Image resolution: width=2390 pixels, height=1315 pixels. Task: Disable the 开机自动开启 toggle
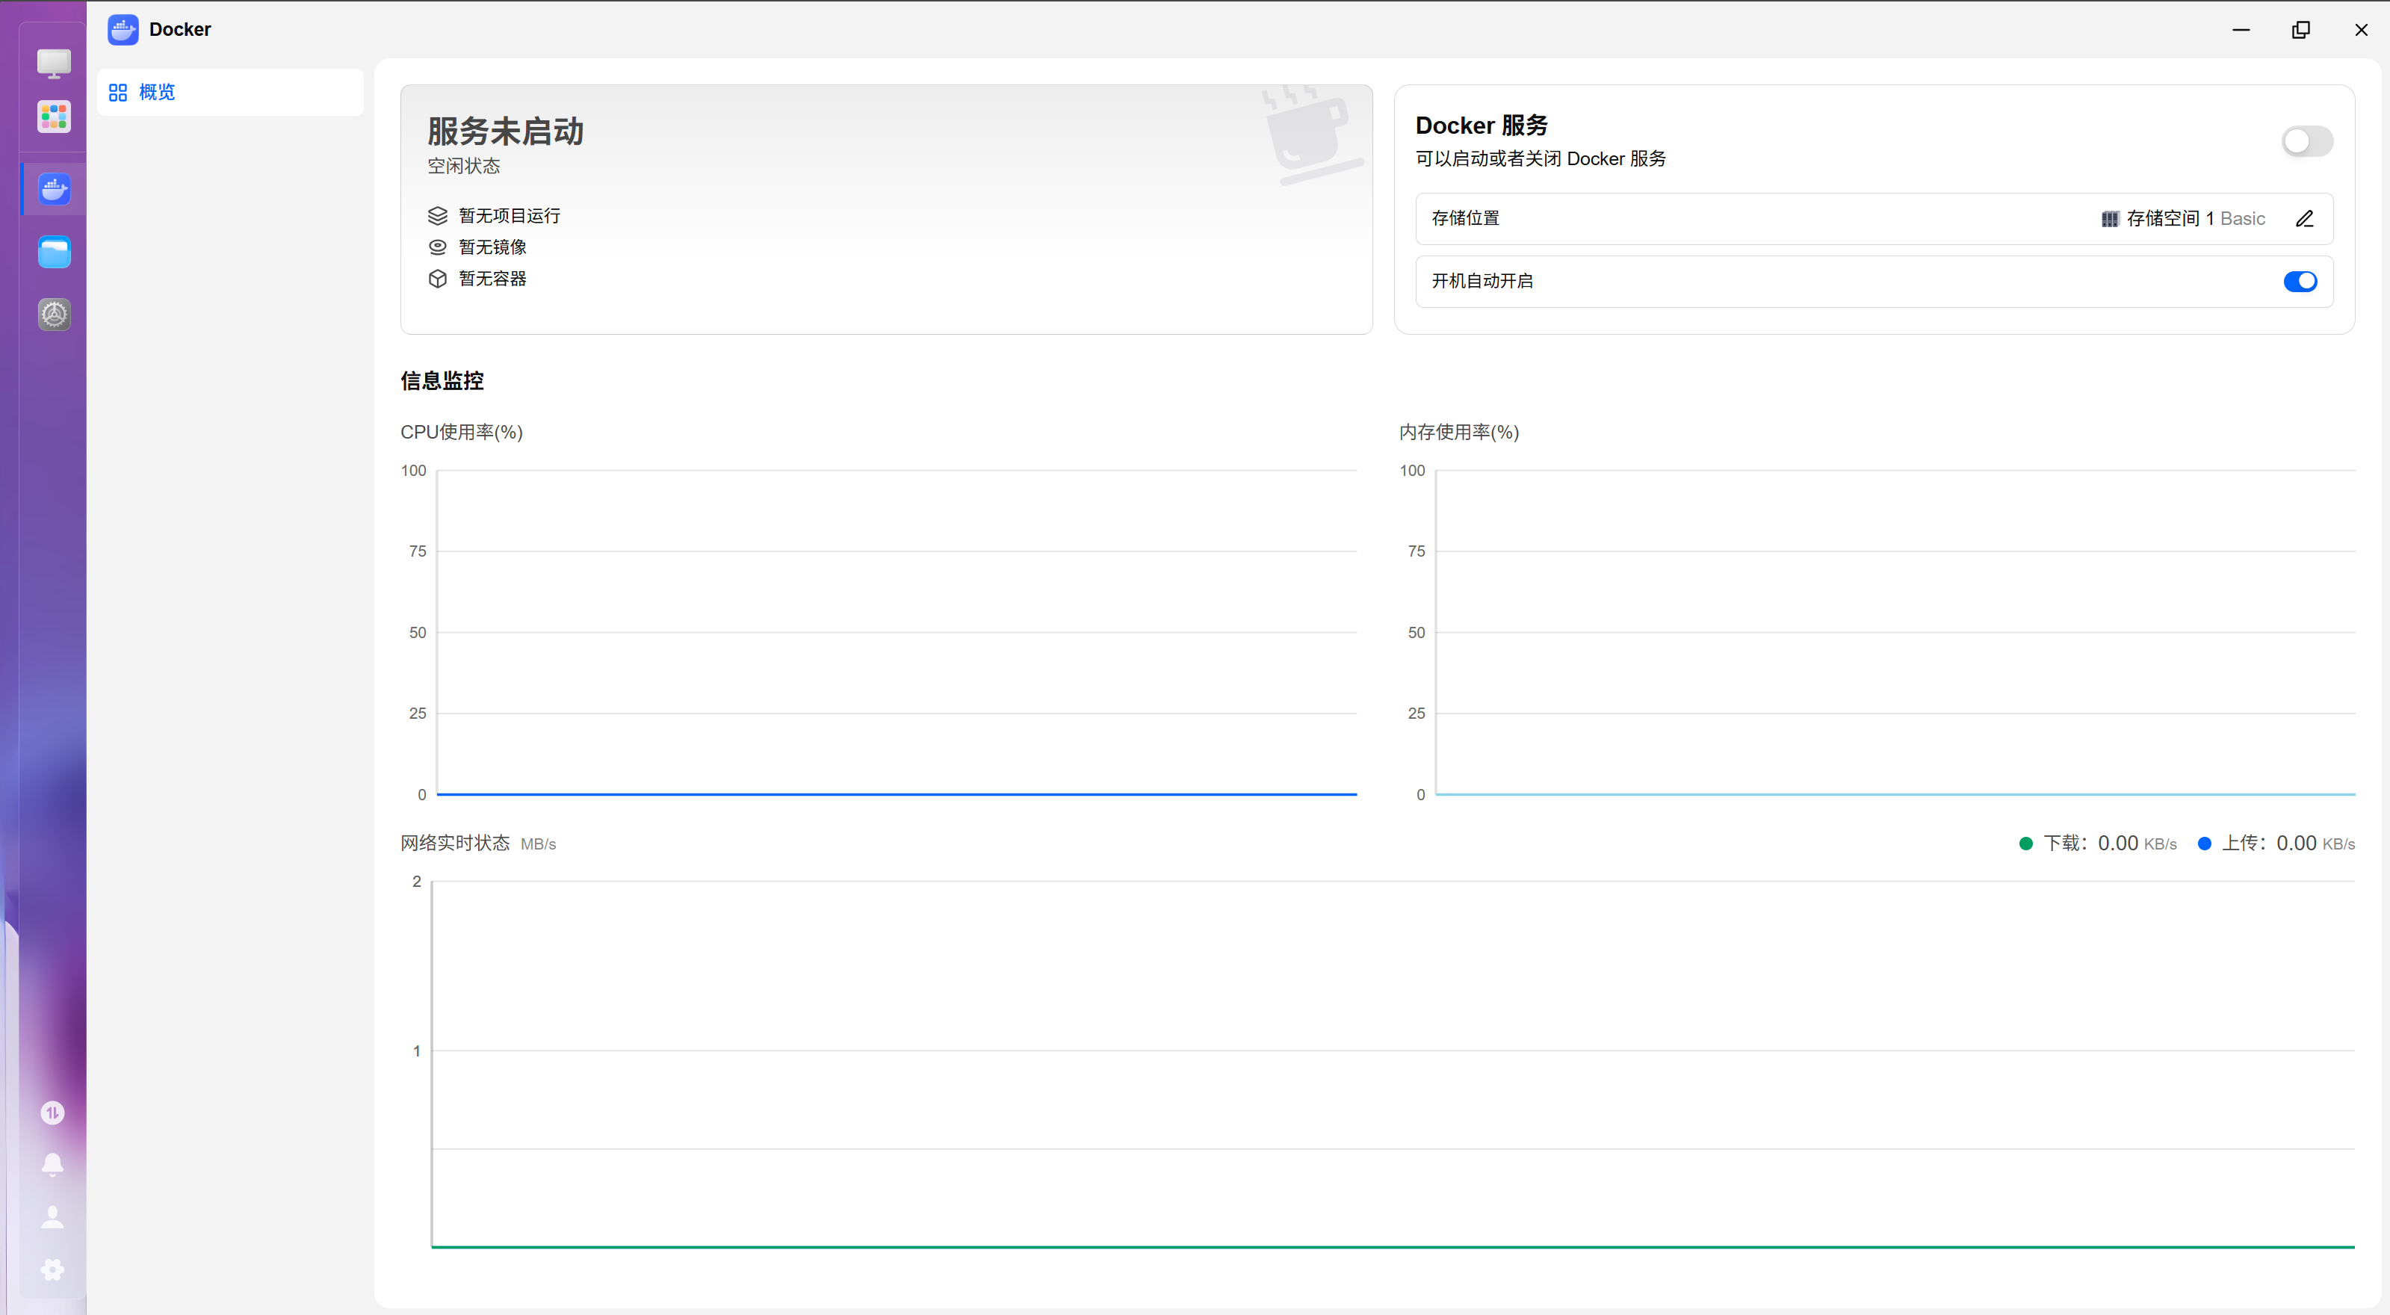(x=2300, y=281)
